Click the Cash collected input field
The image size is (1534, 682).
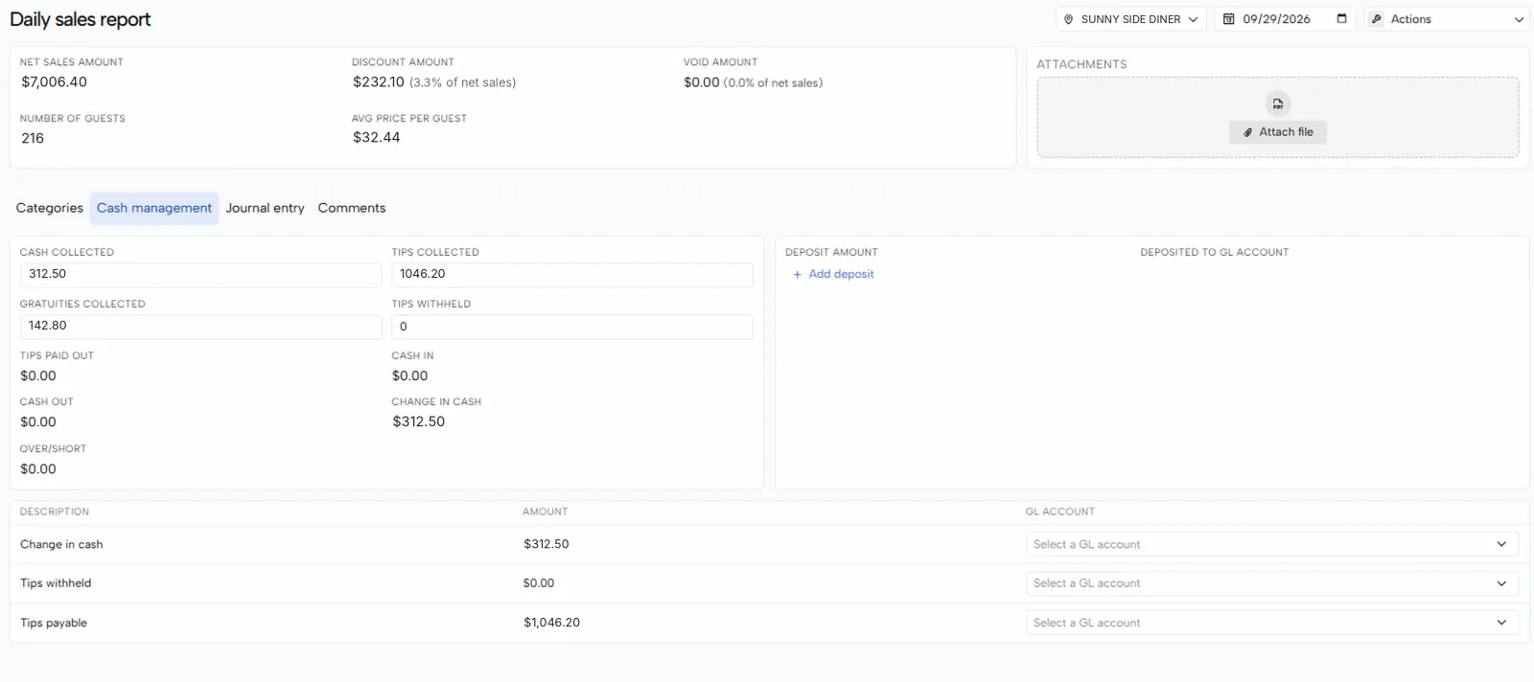(x=200, y=274)
